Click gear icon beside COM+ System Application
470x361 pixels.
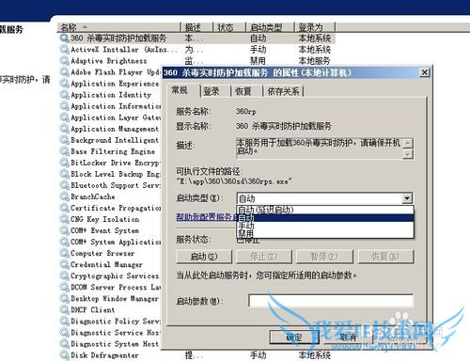click(x=65, y=242)
